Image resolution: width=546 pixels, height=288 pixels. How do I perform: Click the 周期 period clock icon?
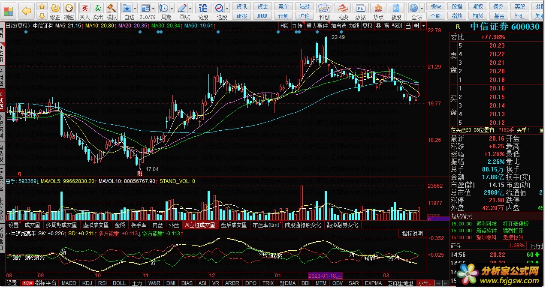click(163, 8)
